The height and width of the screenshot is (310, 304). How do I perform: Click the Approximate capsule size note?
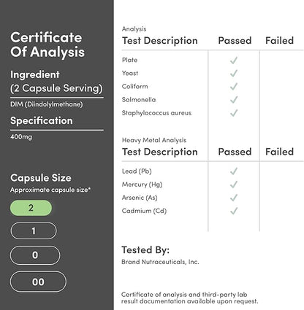coord(50,190)
